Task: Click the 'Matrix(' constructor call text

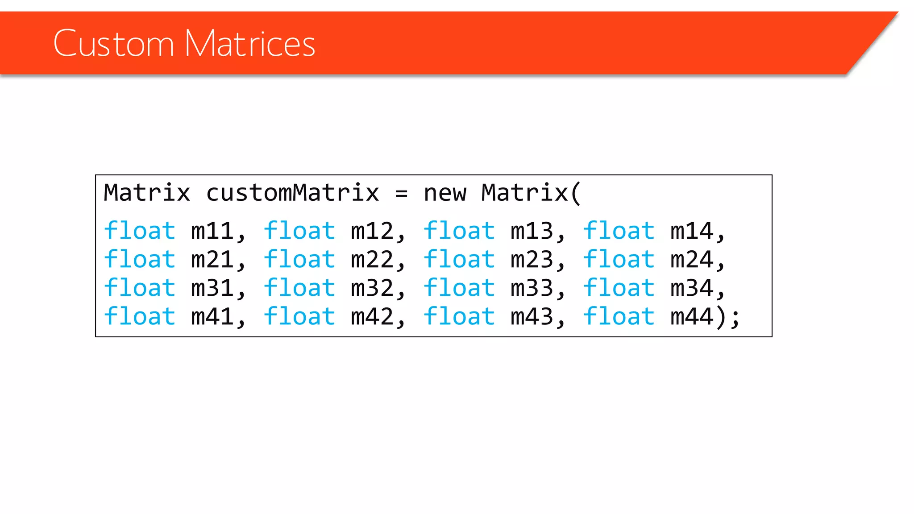Action: [531, 193]
